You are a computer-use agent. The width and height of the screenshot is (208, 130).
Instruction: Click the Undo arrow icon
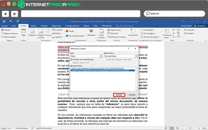[11, 21]
